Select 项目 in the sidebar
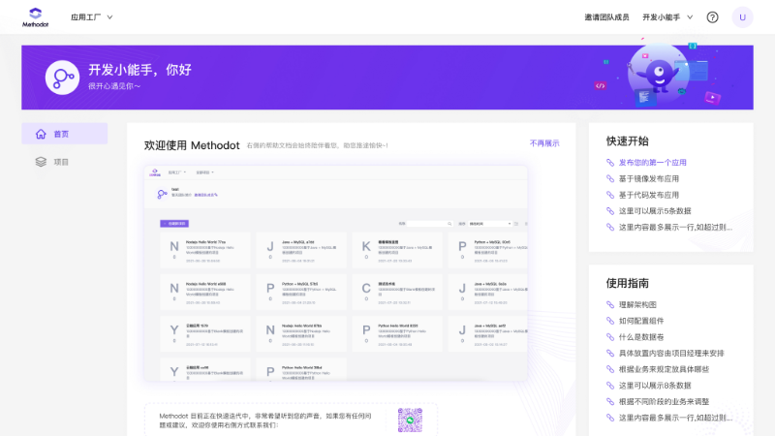The height and width of the screenshot is (436, 775). tap(64, 162)
